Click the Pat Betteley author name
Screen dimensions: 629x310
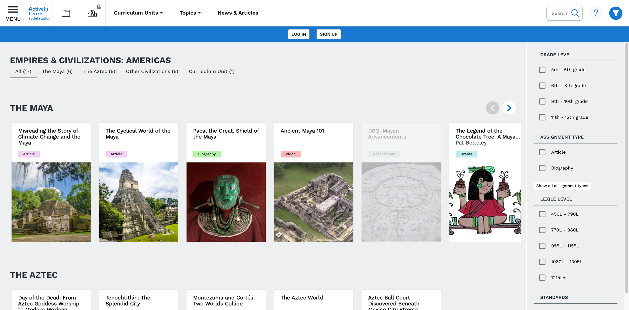[x=471, y=143]
